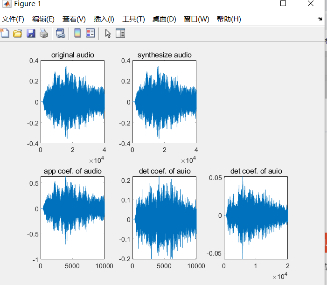
Task: Print the figure using printer icon
Action: [x=44, y=34]
